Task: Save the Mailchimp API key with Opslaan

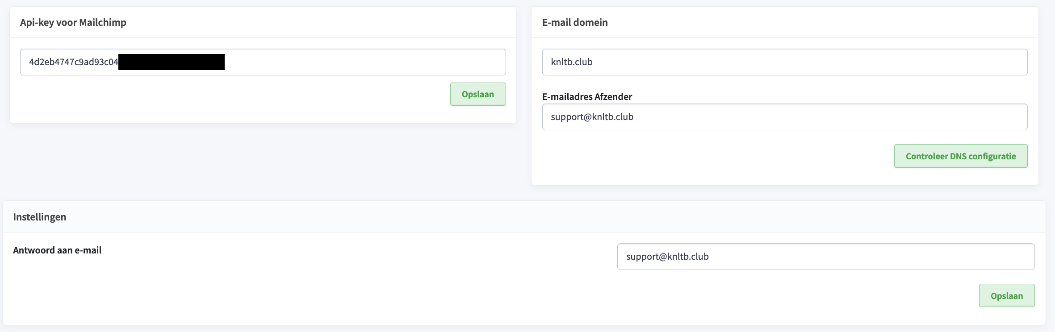Action: [x=478, y=94]
